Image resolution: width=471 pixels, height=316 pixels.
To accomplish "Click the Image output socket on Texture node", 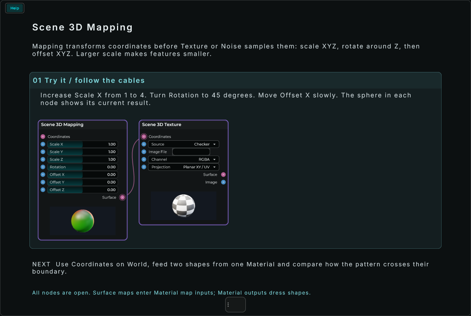I will click(223, 182).
